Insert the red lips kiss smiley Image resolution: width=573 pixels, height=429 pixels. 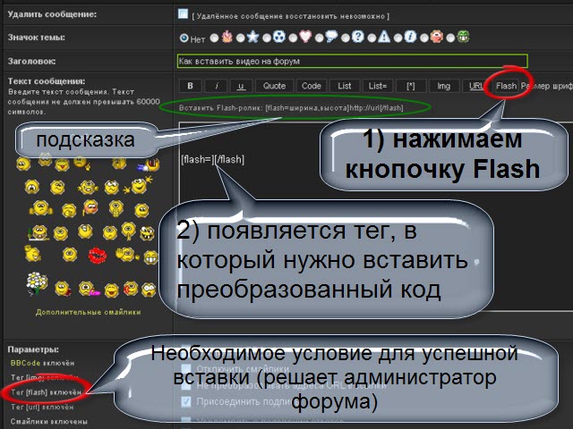[x=98, y=255]
